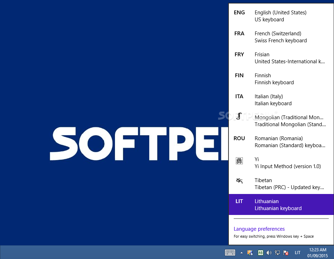
Task: Select the Yi Input Method entry
Action: point(281,163)
